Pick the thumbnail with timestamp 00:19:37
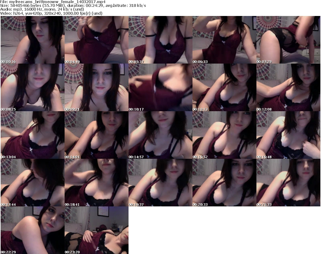The image size is (321, 254). (160, 182)
